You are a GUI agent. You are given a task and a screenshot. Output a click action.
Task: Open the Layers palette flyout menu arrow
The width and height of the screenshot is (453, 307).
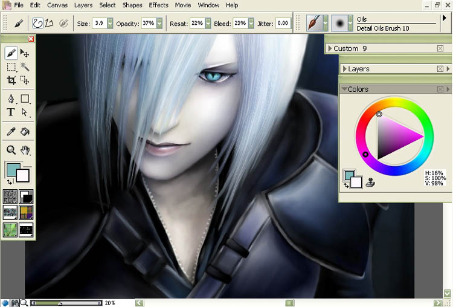448,69
